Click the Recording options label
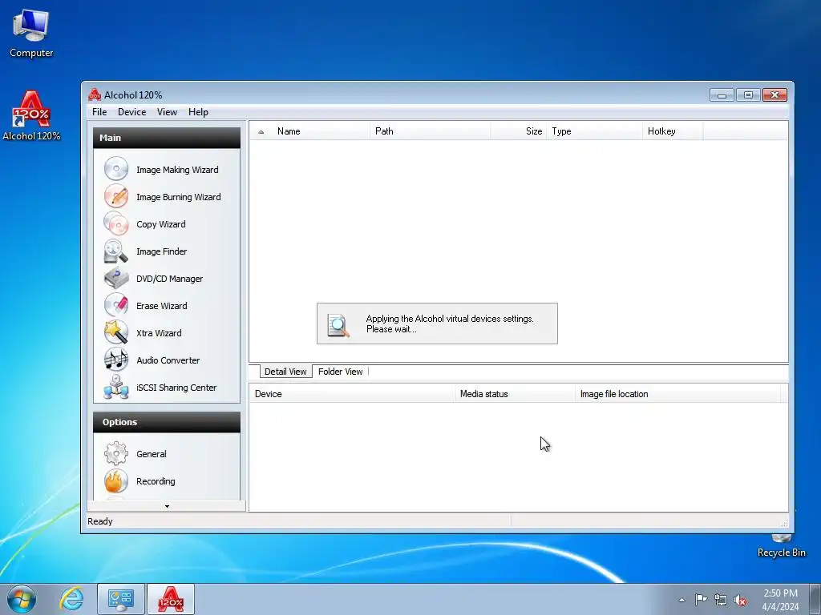 (156, 481)
